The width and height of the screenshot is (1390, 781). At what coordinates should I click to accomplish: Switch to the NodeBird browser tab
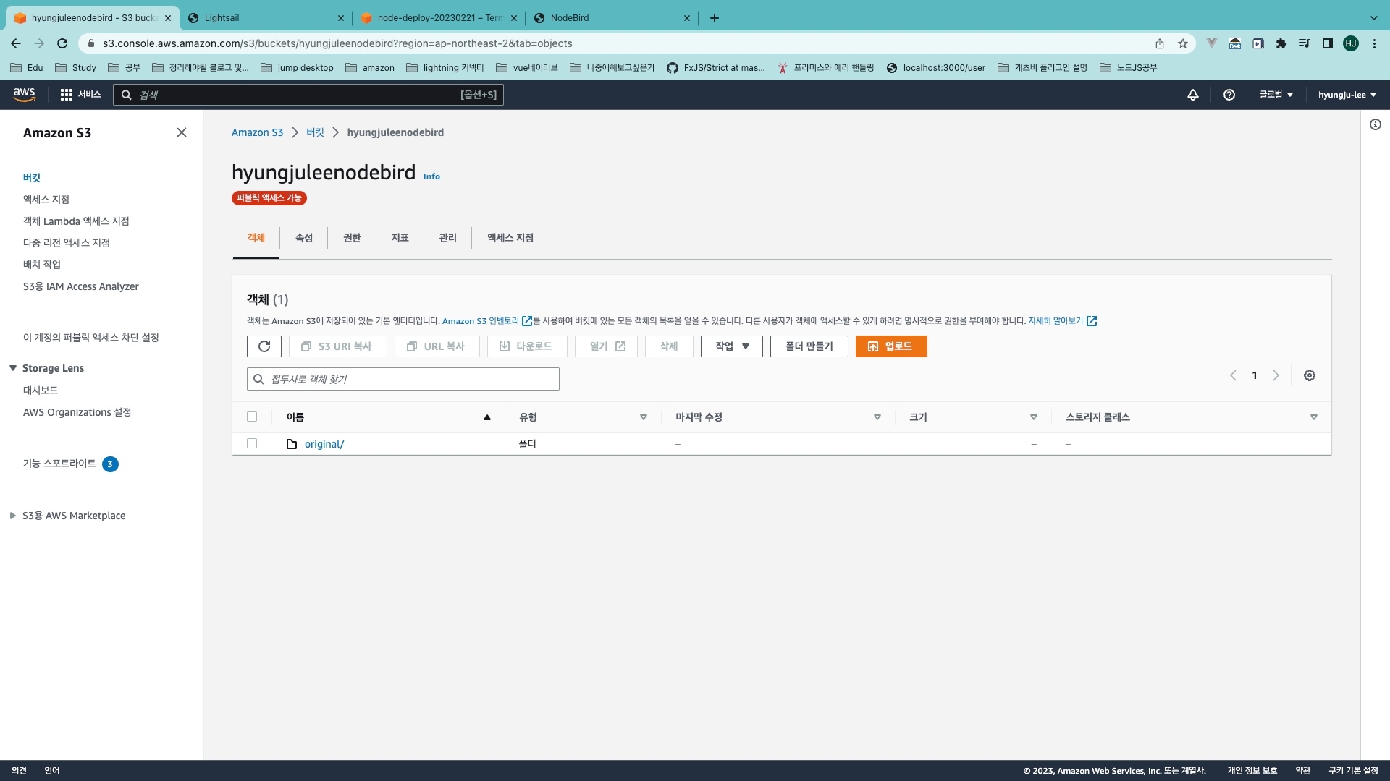click(x=612, y=18)
